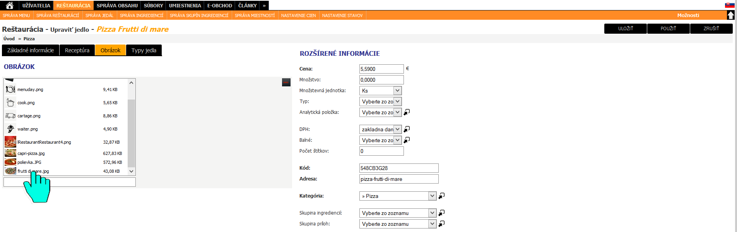Open the link icon beside Balné dropdown
737x232 pixels.
tap(407, 140)
